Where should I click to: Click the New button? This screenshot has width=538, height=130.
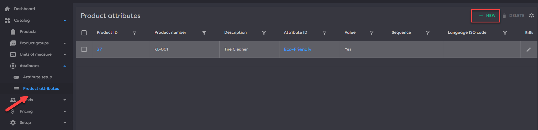tap(487, 16)
